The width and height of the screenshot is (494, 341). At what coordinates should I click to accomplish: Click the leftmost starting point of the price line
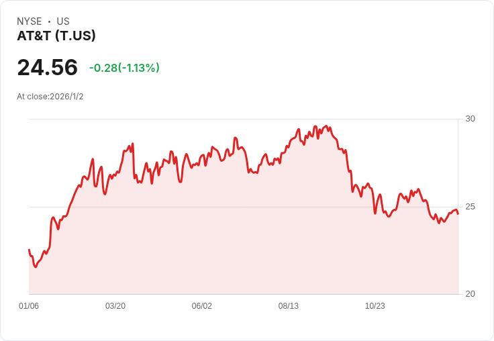coord(29,250)
